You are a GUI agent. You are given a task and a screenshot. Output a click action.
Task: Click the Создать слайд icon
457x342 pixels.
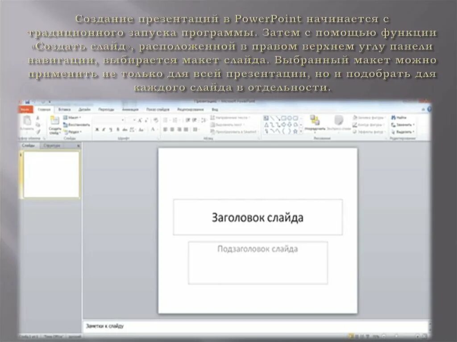(54, 120)
